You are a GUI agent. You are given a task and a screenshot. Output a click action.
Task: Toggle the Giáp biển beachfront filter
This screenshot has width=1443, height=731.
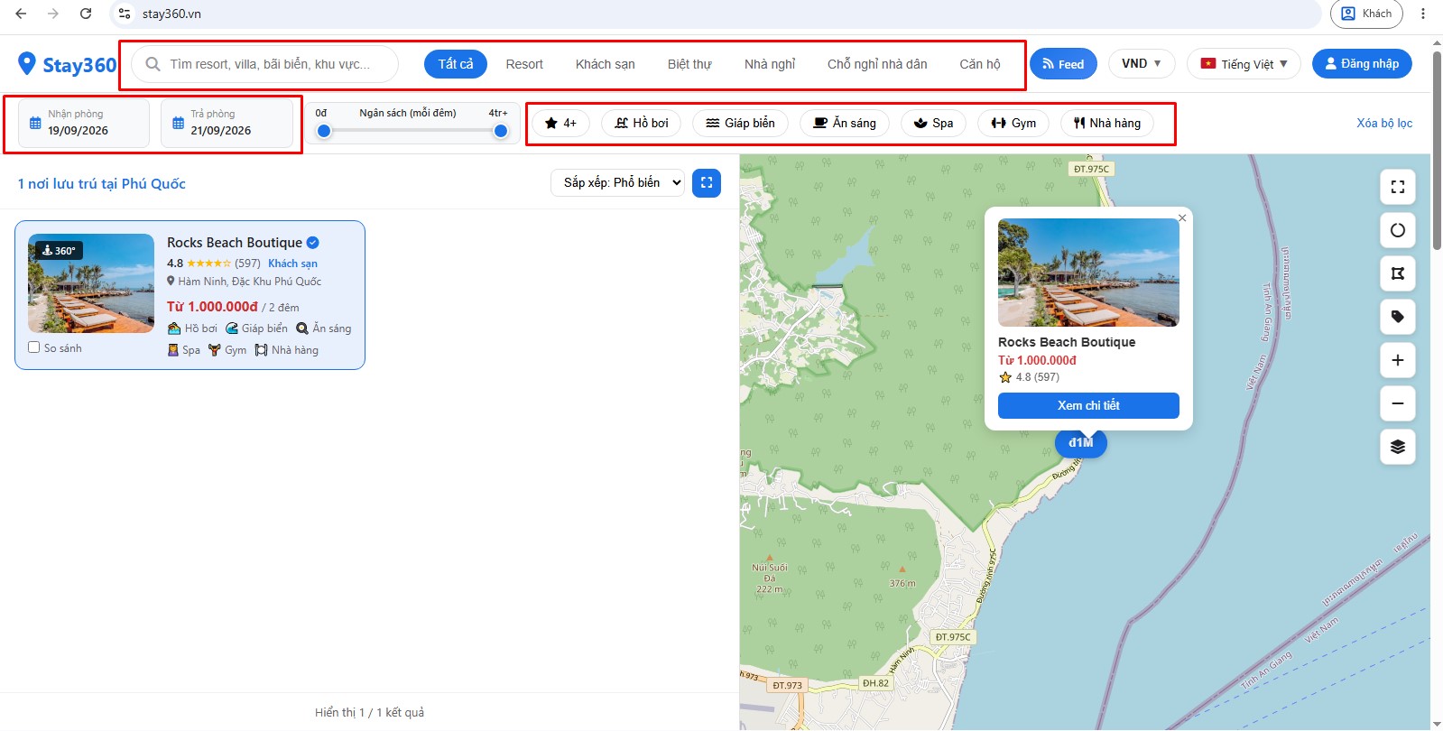pyautogui.click(x=740, y=123)
